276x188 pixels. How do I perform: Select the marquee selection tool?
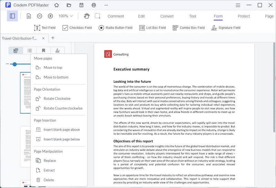[98, 16]
